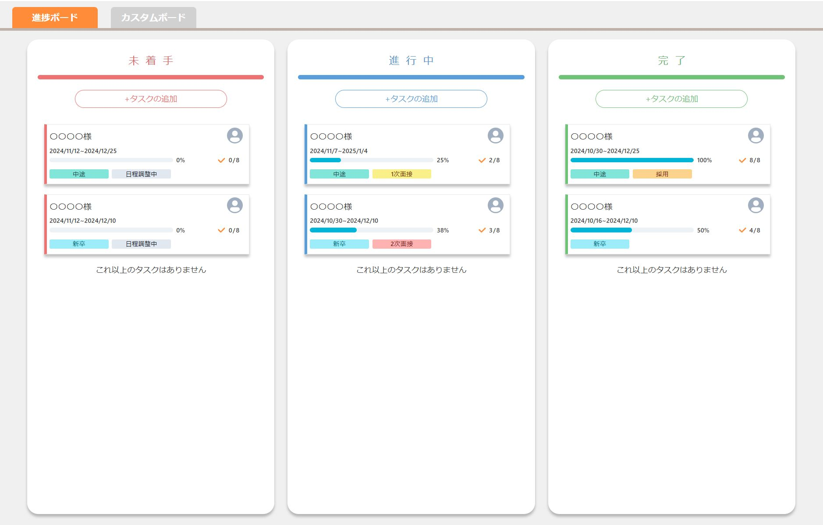Click the 2次面接 pink tag
The image size is (823, 525).
pos(401,244)
